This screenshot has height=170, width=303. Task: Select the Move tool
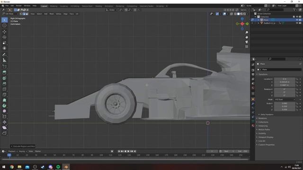4,32
